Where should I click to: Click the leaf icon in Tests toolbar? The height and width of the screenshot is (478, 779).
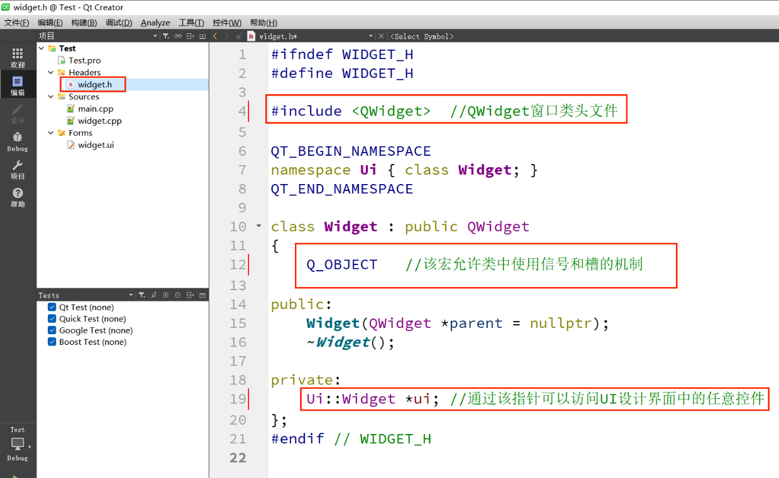154,295
